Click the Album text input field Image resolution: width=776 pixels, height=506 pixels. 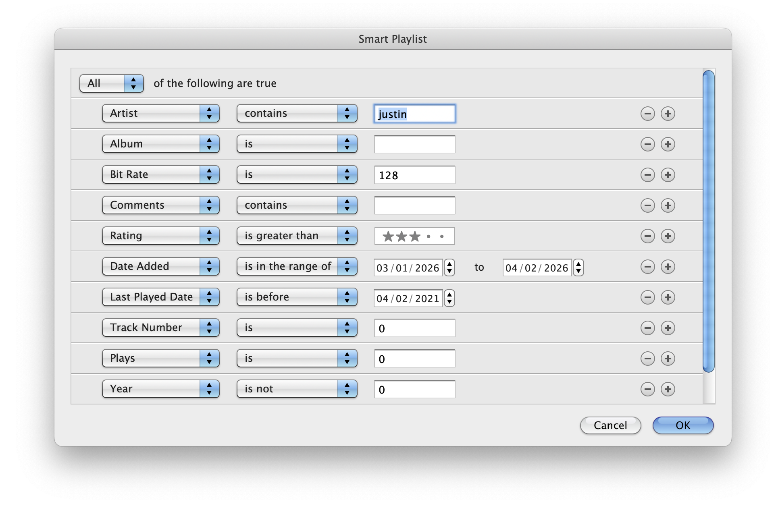pyautogui.click(x=414, y=144)
